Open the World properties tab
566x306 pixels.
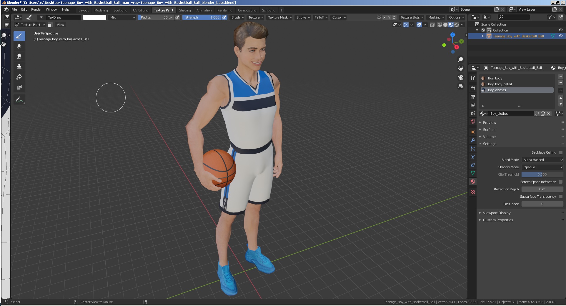[473, 122]
